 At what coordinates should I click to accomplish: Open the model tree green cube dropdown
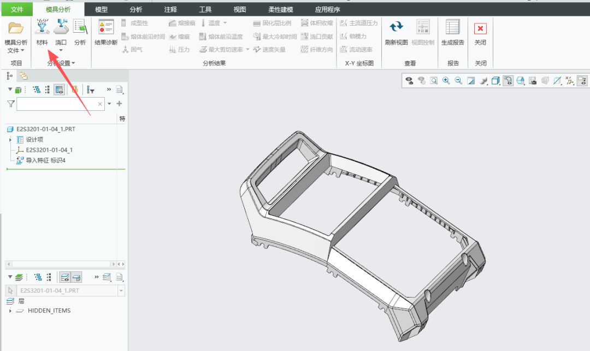10,90
